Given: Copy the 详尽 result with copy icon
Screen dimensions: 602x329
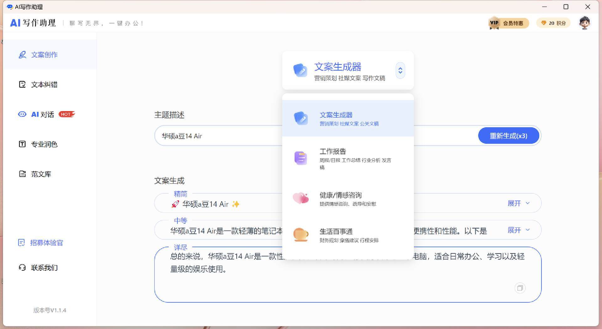Looking at the screenshot, I should pyautogui.click(x=520, y=288).
